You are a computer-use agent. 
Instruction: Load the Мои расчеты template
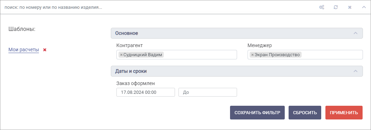pos(23,50)
